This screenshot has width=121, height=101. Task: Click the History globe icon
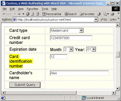coord(99,14)
